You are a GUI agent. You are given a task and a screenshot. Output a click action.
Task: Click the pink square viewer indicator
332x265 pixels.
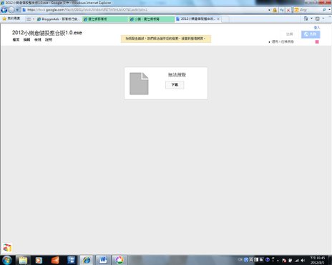coord(317,41)
